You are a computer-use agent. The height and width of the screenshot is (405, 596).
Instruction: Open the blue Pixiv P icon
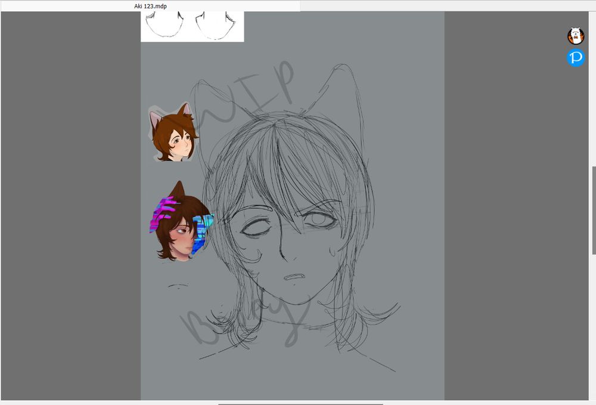coord(576,58)
